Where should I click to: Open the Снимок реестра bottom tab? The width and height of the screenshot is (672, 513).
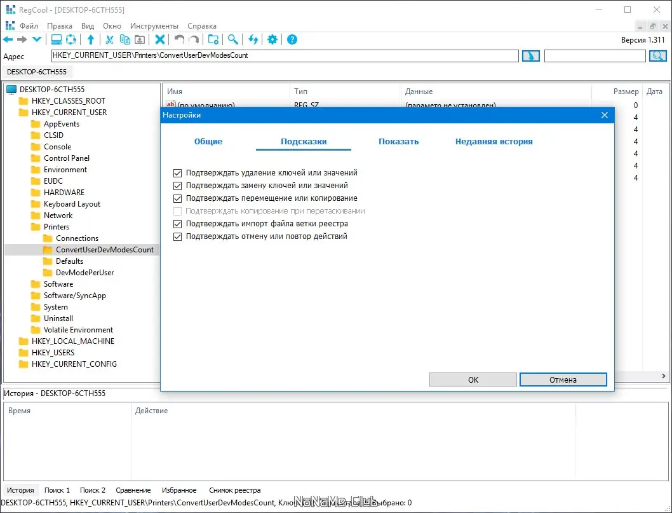point(235,490)
